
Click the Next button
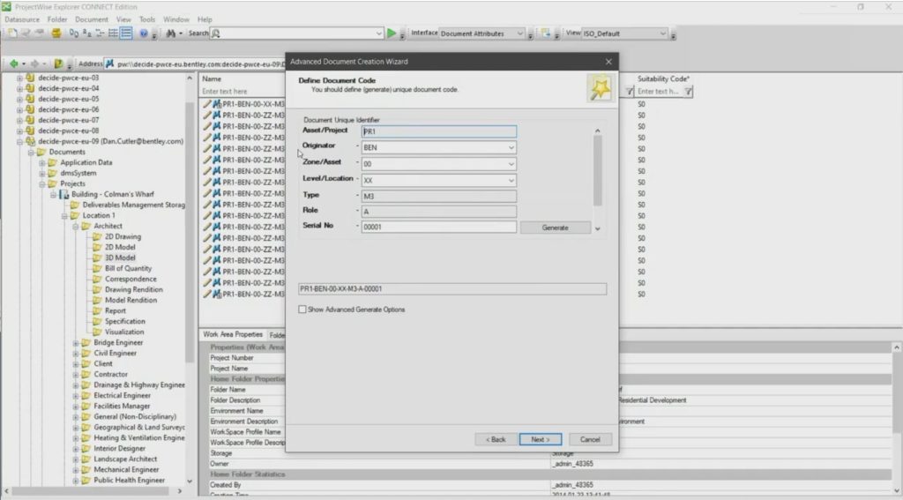pos(541,439)
